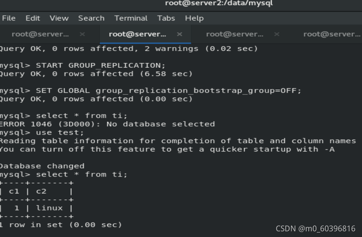Click the ERROR 1046 No database selected line
The width and height of the screenshot is (362, 237).
coord(107,124)
